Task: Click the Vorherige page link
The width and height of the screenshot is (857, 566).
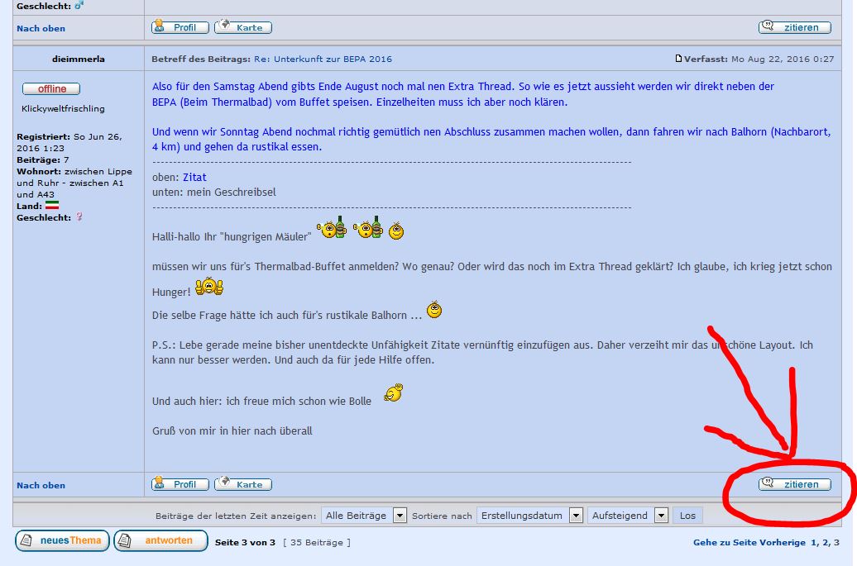Action: pyautogui.click(x=784, y=542)
